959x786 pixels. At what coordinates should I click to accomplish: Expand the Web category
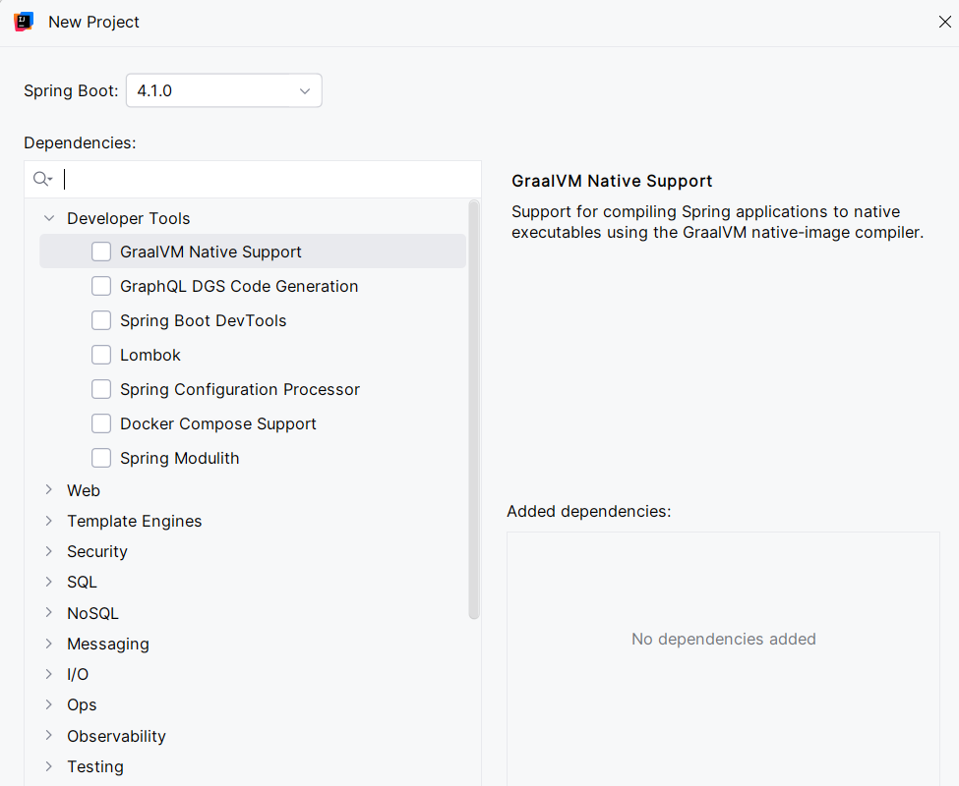click(x=49, y=490)
